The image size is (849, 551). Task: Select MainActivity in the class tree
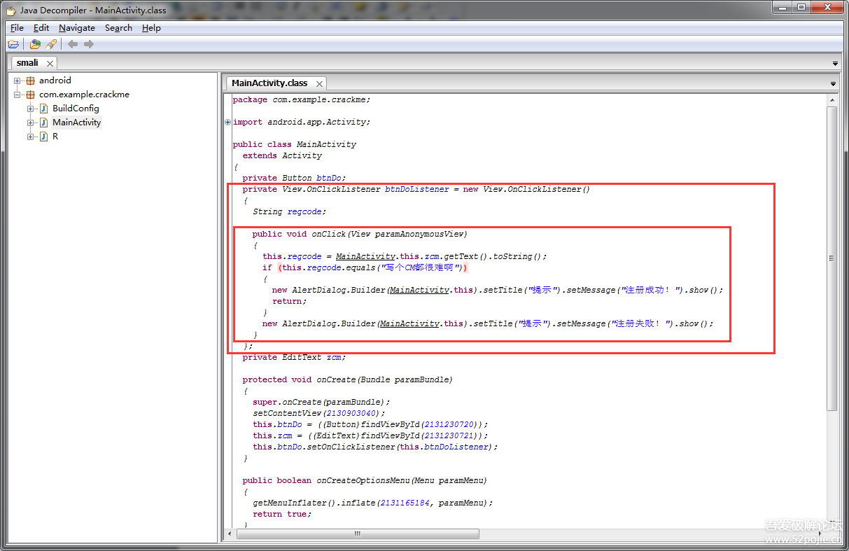pyautogui.click(x=77, y=123)
